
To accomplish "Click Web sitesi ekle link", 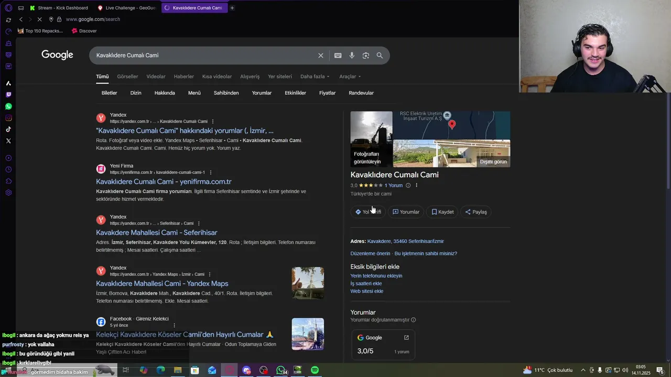I will coord(367,291).
